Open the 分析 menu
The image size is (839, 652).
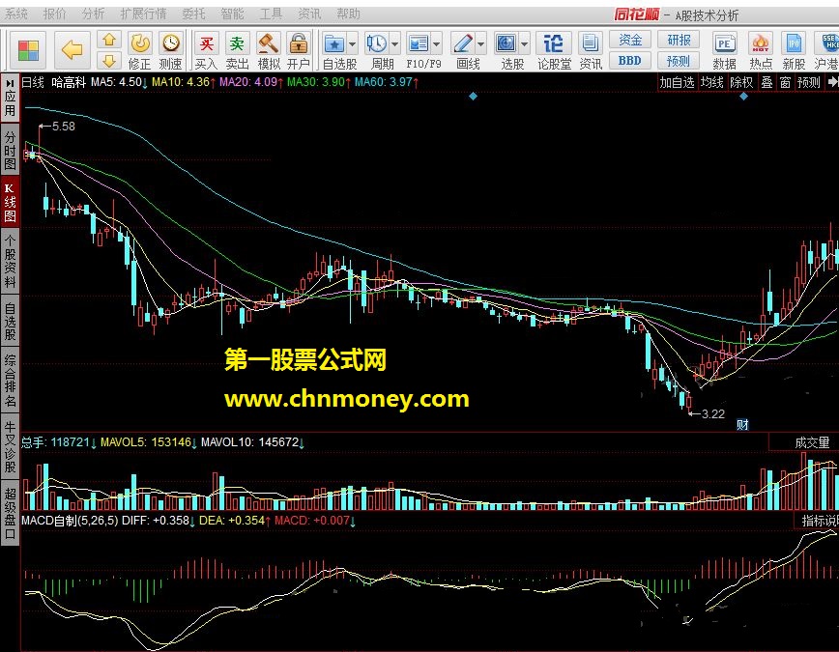pyautogui.click(x=93, y=14)
